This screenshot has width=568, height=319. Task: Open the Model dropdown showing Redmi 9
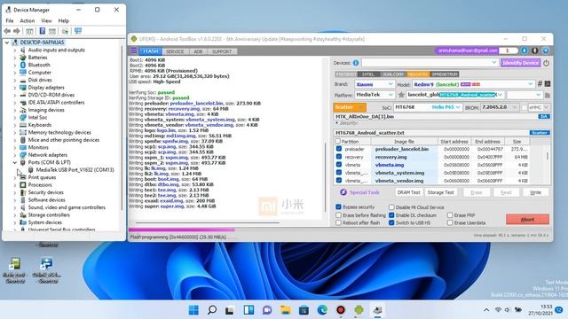(x=473, y=84)
